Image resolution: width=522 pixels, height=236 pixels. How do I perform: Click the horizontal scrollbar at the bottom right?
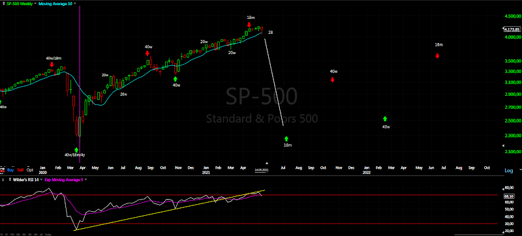click(480, 234)
